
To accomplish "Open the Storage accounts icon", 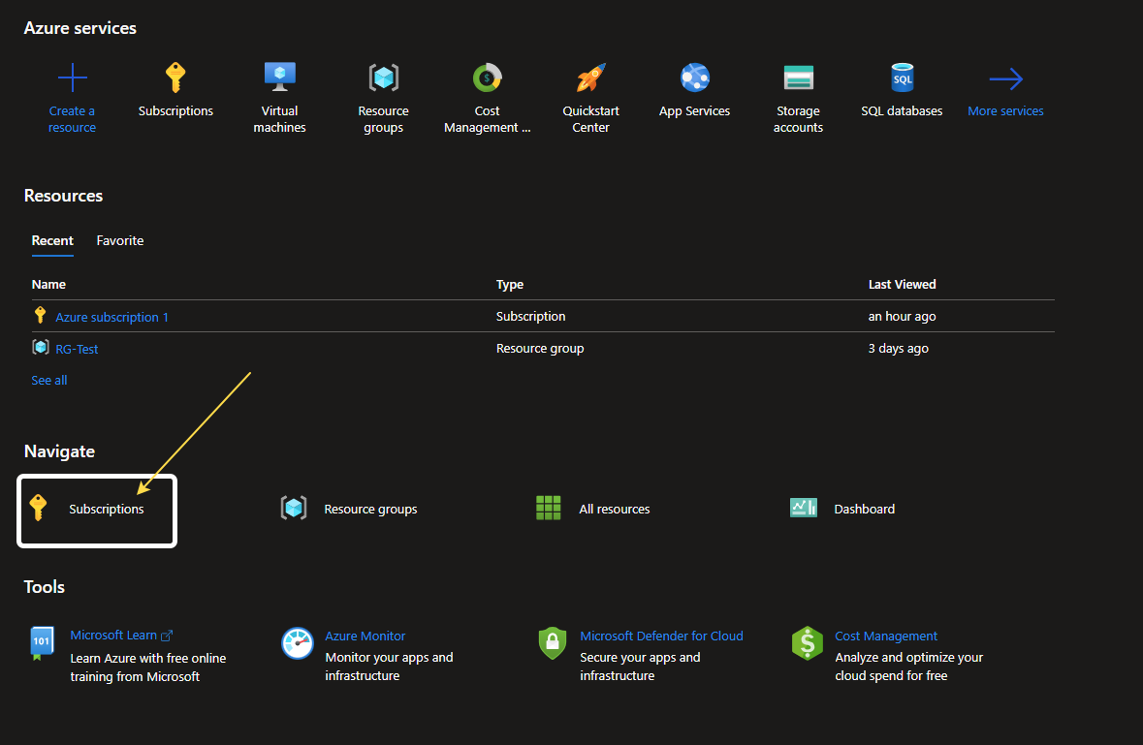I will click(x=798, y=76).
